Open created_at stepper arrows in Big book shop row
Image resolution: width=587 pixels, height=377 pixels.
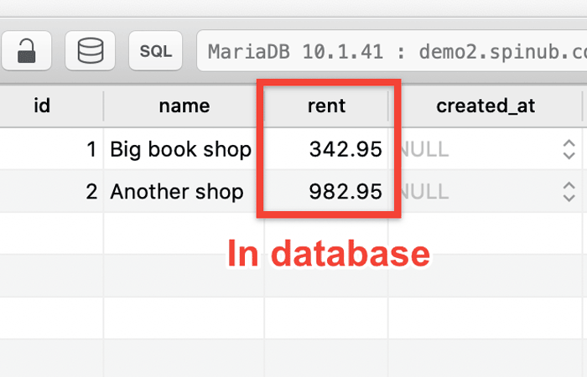coord(569,150)
